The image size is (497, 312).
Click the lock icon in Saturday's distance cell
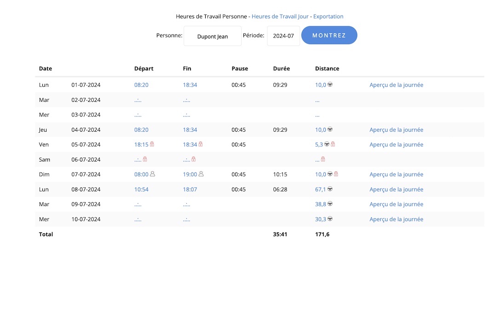(323, 159)
